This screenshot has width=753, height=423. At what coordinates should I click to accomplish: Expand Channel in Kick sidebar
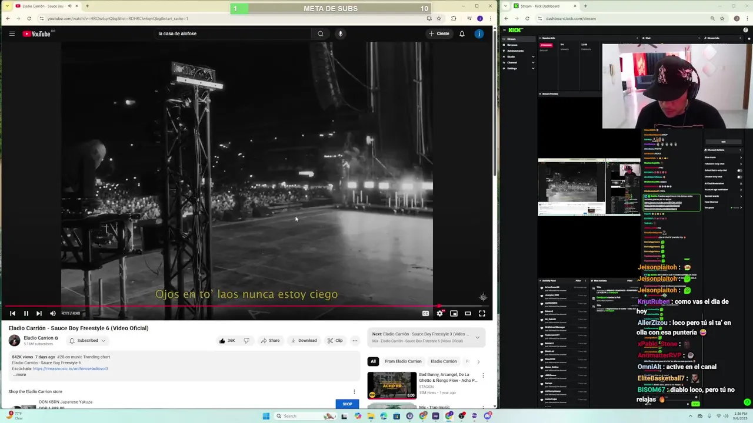[518, 62]
